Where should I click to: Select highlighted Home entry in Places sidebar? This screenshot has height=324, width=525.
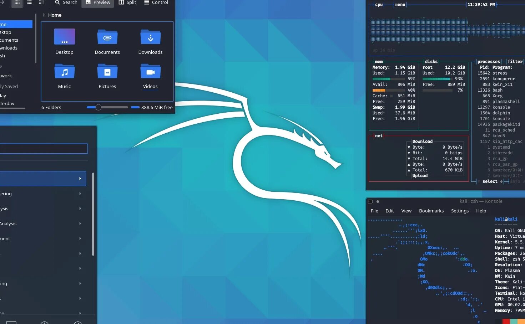(x=16, y=24)
